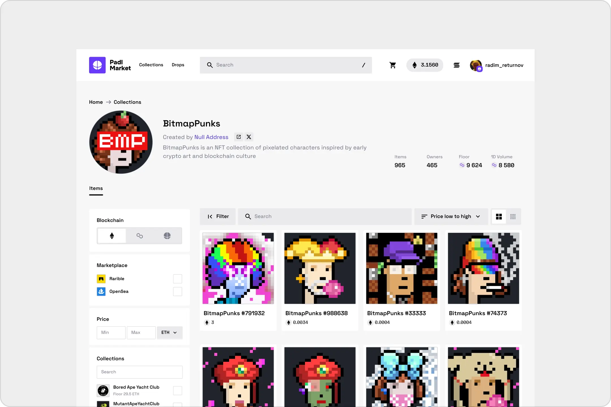Select the Ethereum blockchain filter icon

(x=112, y=236)
